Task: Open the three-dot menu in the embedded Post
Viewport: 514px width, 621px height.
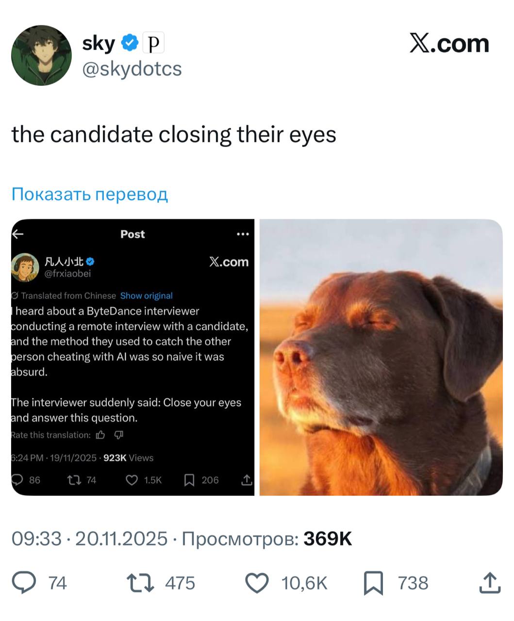Action: click(243, 234)
